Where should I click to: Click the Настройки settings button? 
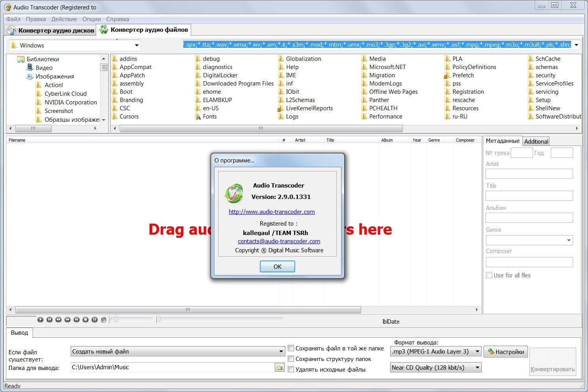point(506,352)
